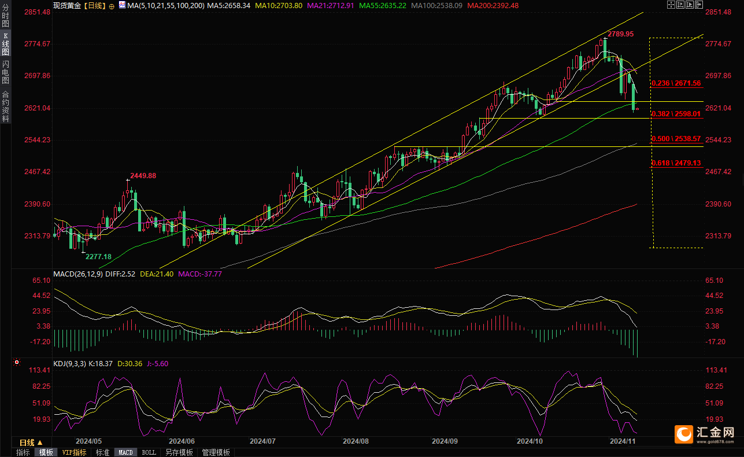The width and height of the screenshot is (744, 457).
Task: Click the KDJ(9,3,3) indicator label
Action: click(70, 363)
